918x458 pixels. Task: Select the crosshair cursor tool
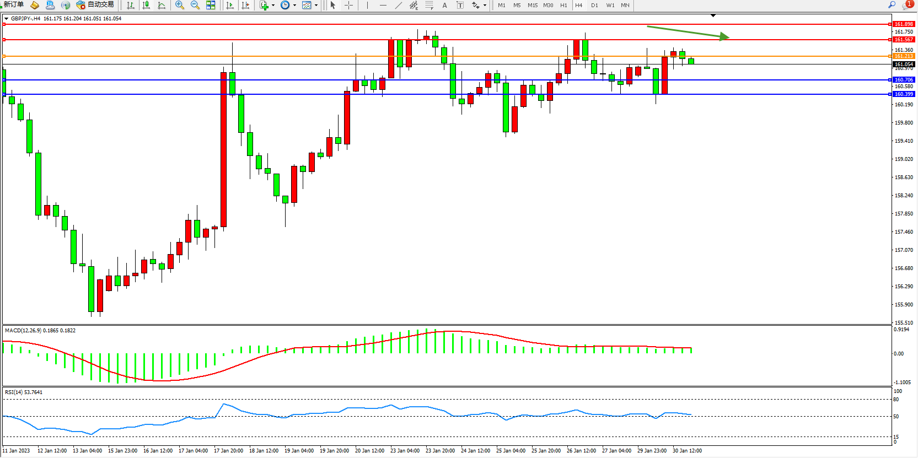pyautogui.click(x=348, y=5)
